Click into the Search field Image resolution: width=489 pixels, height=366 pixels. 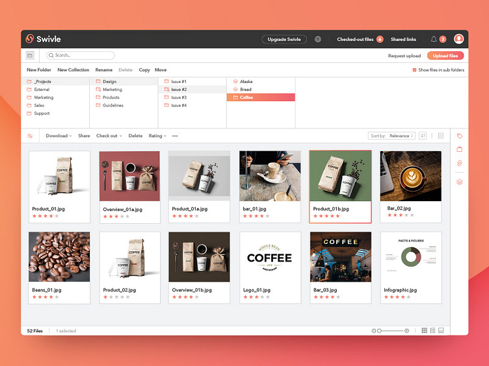[x=81, y=55]
